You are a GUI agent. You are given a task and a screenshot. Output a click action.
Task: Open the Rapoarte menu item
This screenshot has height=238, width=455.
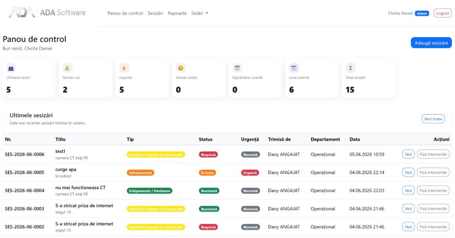[x=177, y=13]
